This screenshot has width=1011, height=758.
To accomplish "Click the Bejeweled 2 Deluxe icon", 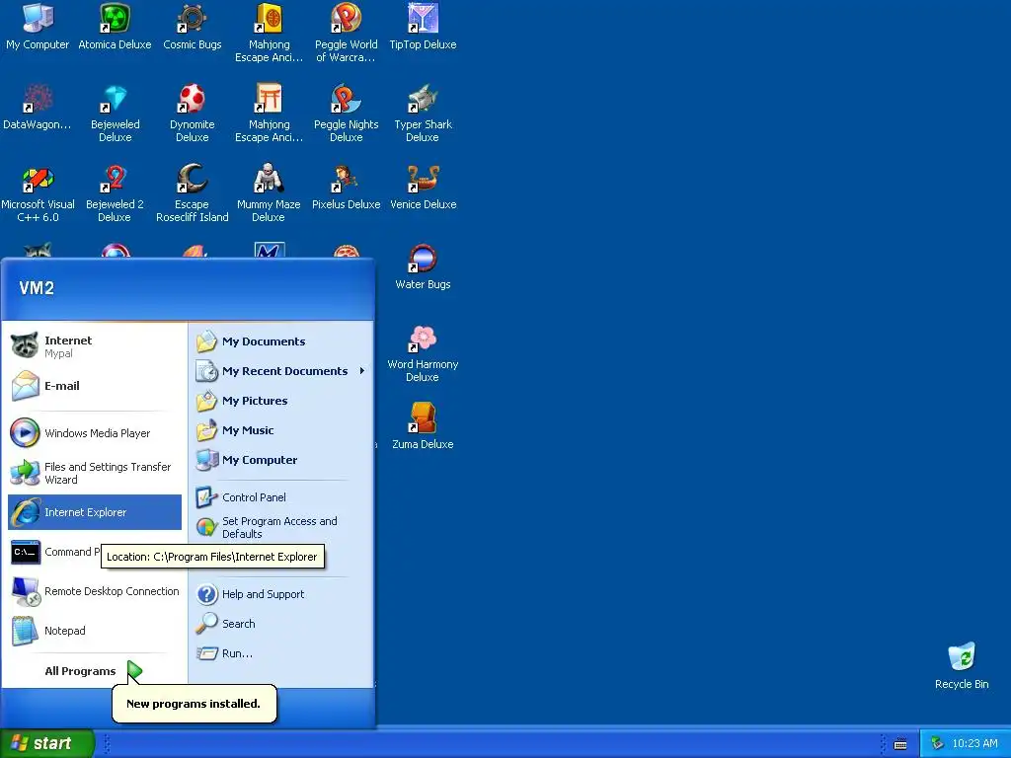I will pos(115,192).
